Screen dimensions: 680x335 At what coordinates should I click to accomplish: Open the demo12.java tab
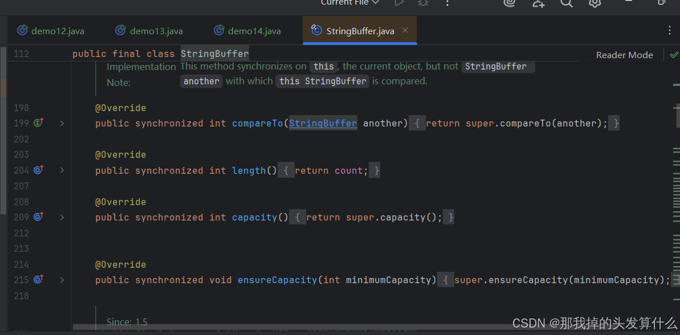[x=50, y=31]
